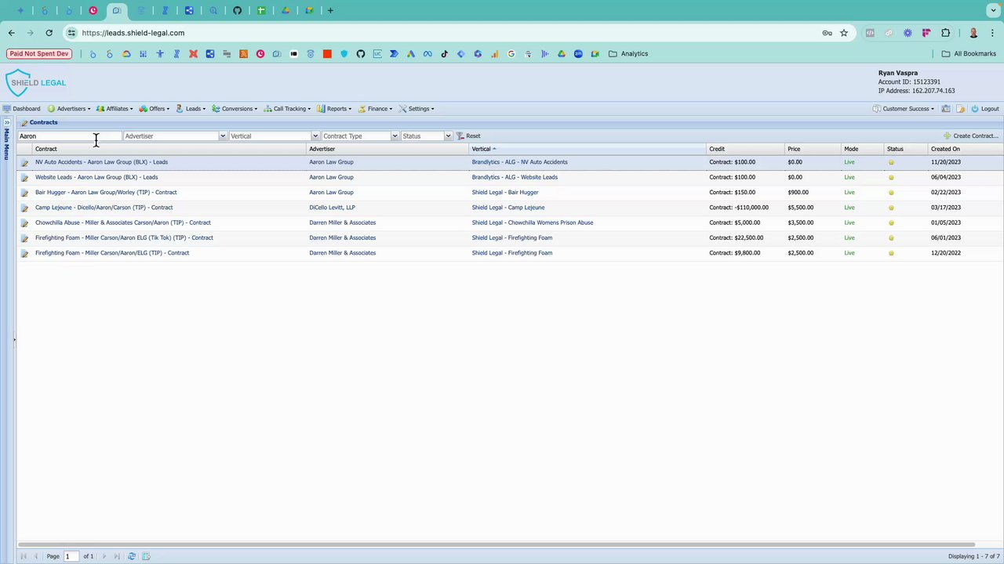The height and width of the screenshot is (564, 1004).
Task: Click the Shield Legal logo
Action: click(36, 83)
